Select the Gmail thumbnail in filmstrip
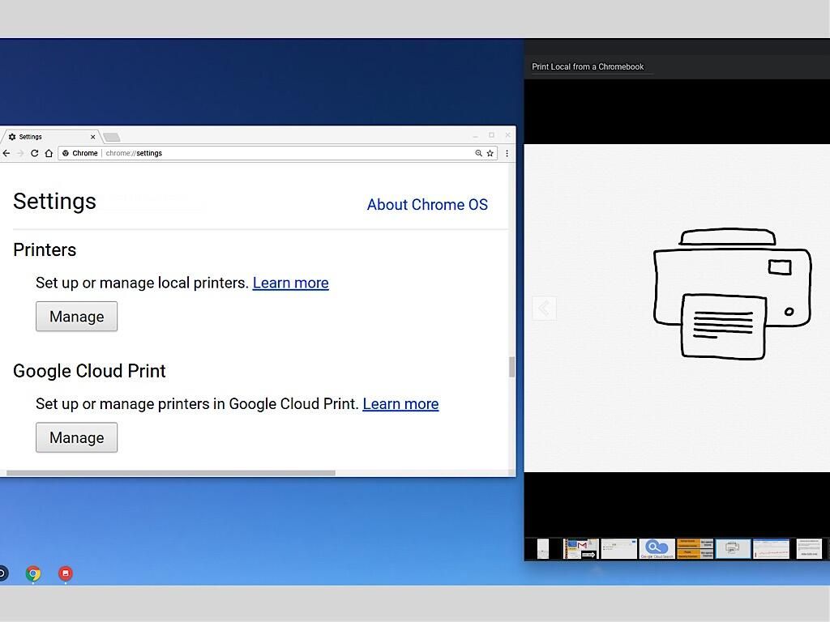The image size is (830, 622). pos(580,549)
